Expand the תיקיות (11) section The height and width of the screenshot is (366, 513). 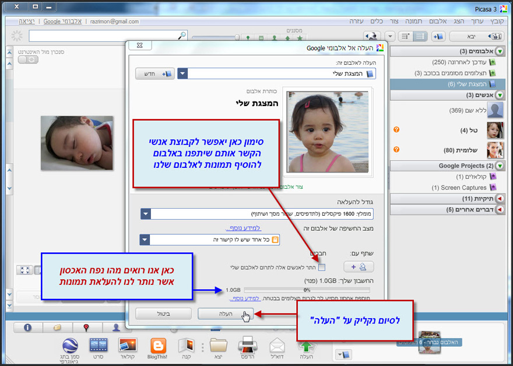[x=500, y=199]
